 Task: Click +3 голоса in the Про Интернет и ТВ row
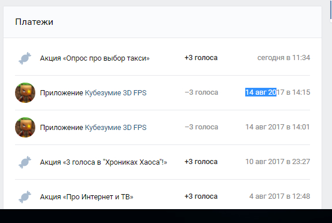[x=201, y=196]
